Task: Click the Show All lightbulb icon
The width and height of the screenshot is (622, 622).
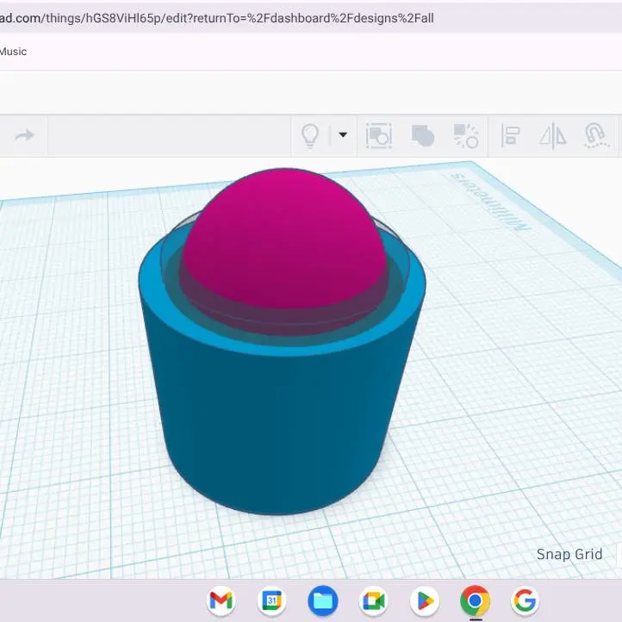Action: (310, 135)
